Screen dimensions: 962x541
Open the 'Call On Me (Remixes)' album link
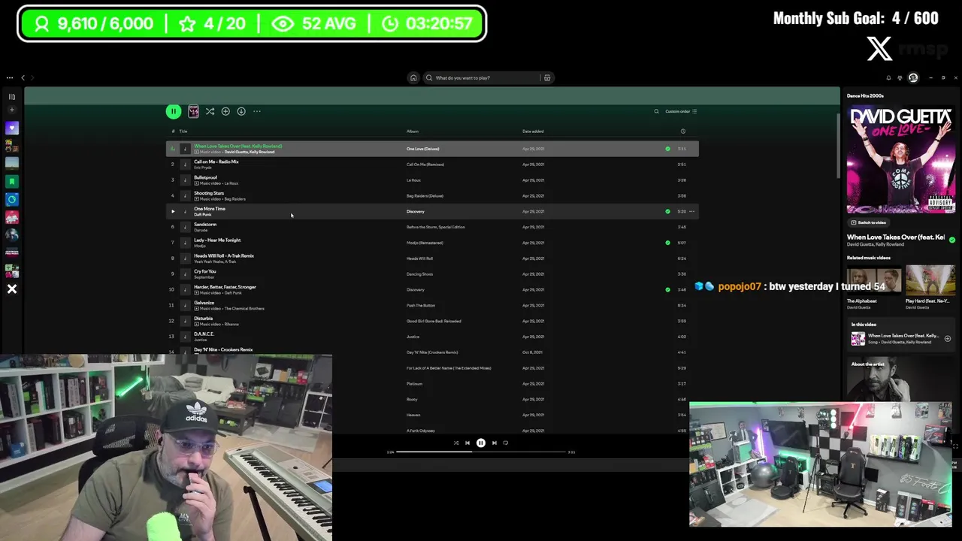coord(425,165)
